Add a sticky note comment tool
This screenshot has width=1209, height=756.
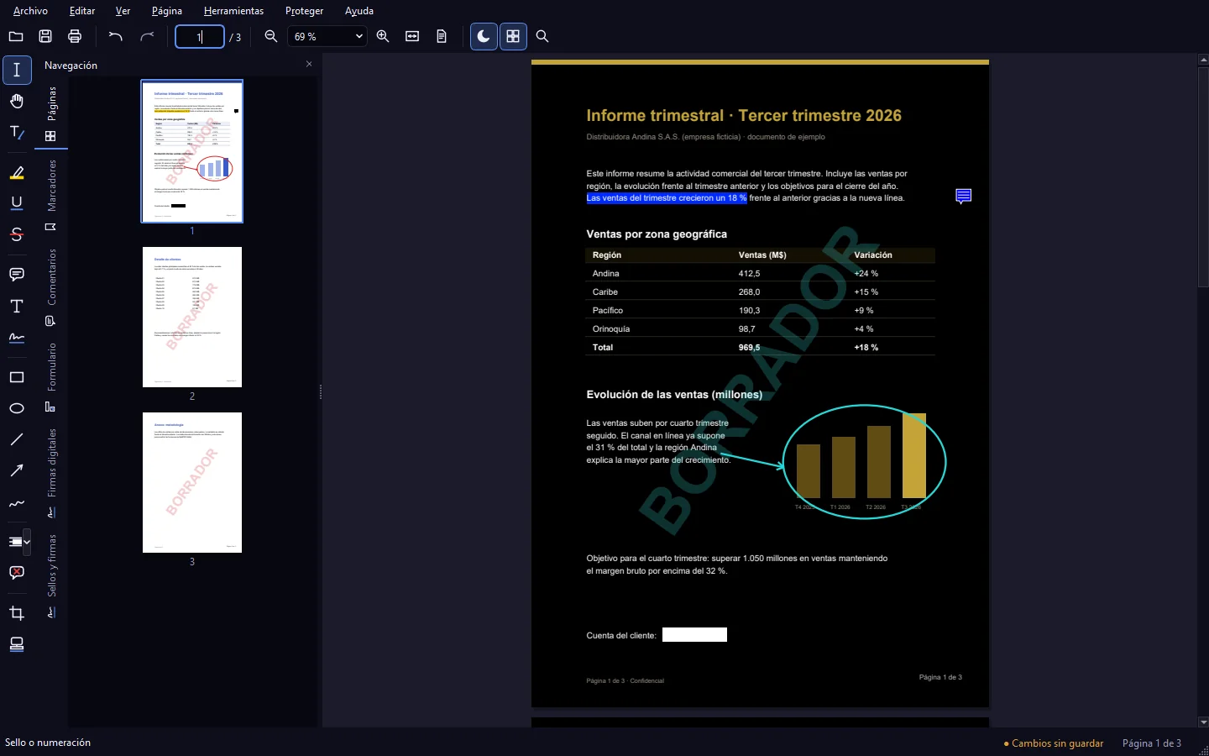pyautogui.click(x=17, y=275)
